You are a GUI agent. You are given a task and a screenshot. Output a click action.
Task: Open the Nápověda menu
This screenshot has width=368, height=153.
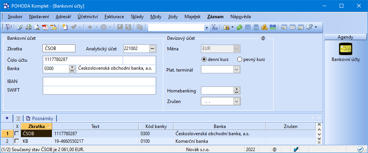pyautogui.click(x=241, y=17)
